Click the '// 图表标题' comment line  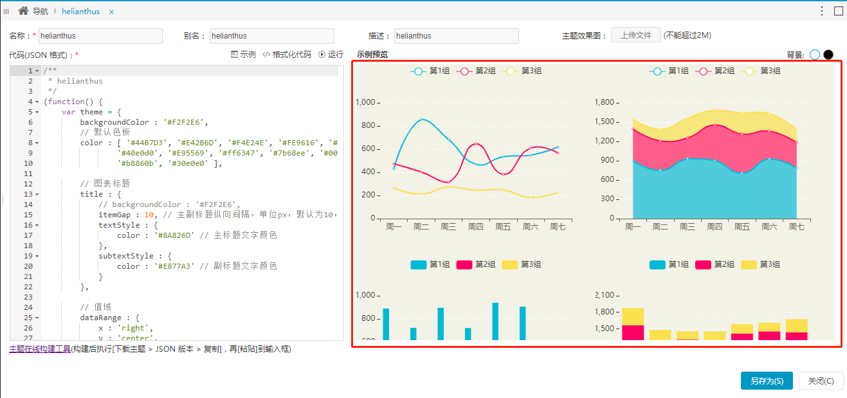tap(105, 184)
